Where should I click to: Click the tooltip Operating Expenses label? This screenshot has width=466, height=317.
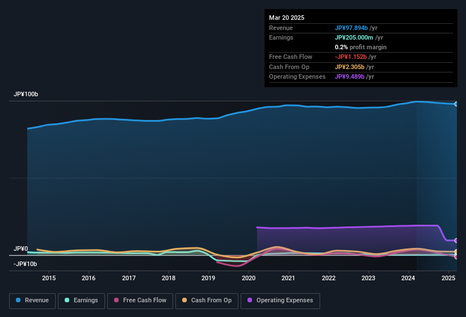point(297,76)
